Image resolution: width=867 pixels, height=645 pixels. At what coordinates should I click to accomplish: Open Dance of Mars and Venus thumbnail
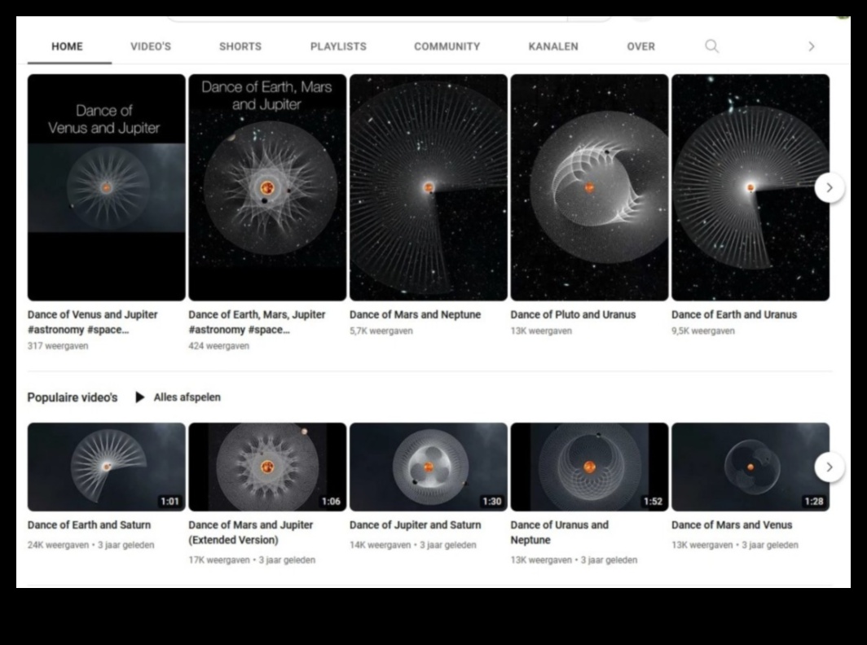750,467
